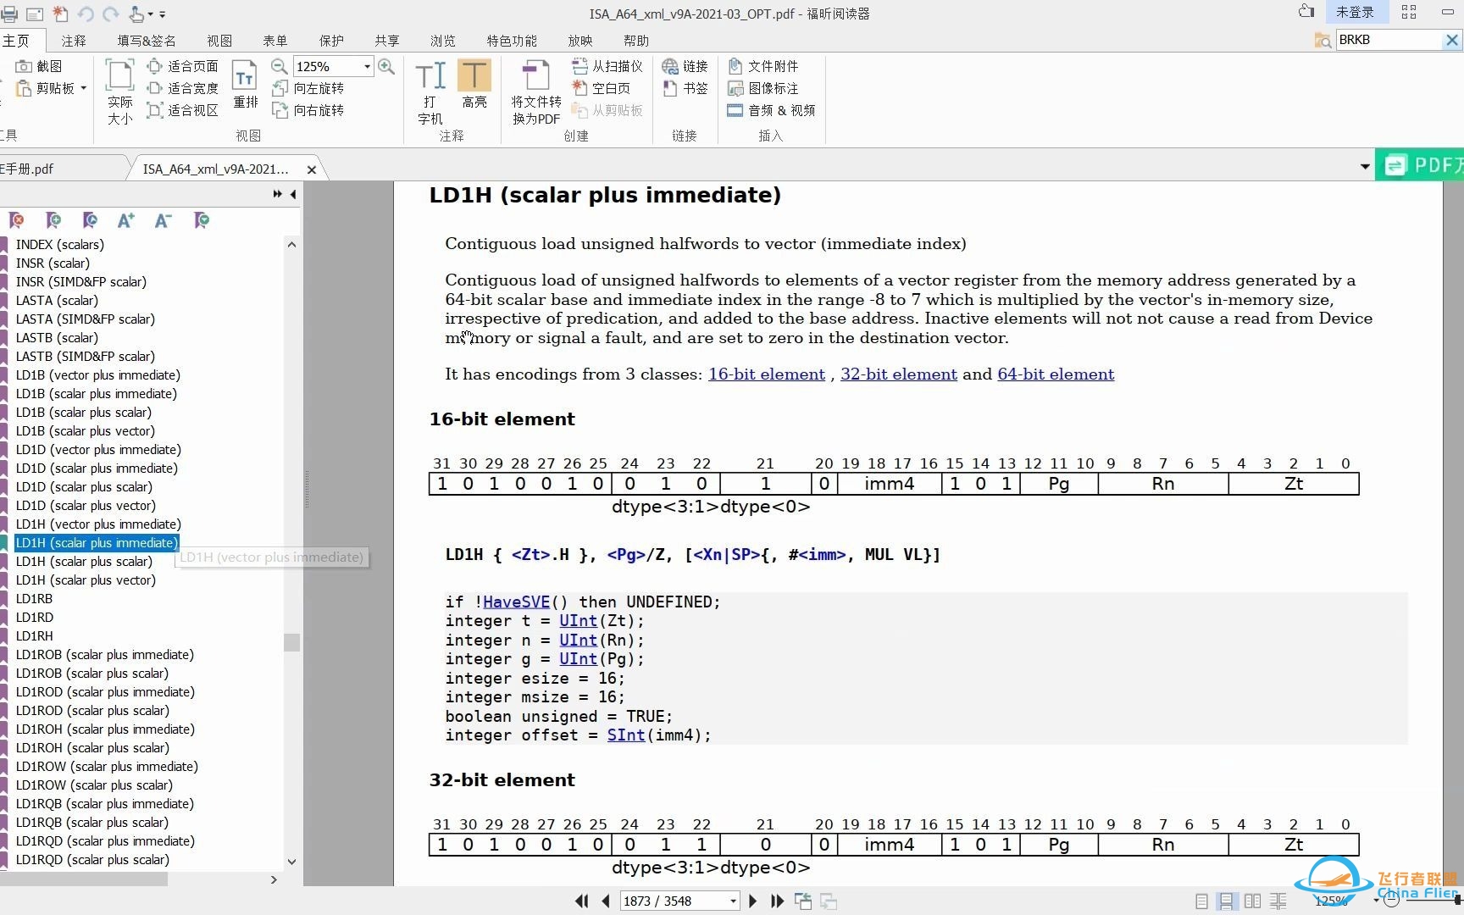The width and height of the screenshot is (1464, 915).
Task: Click the redo arrow icon
Action: pos(110,14)
